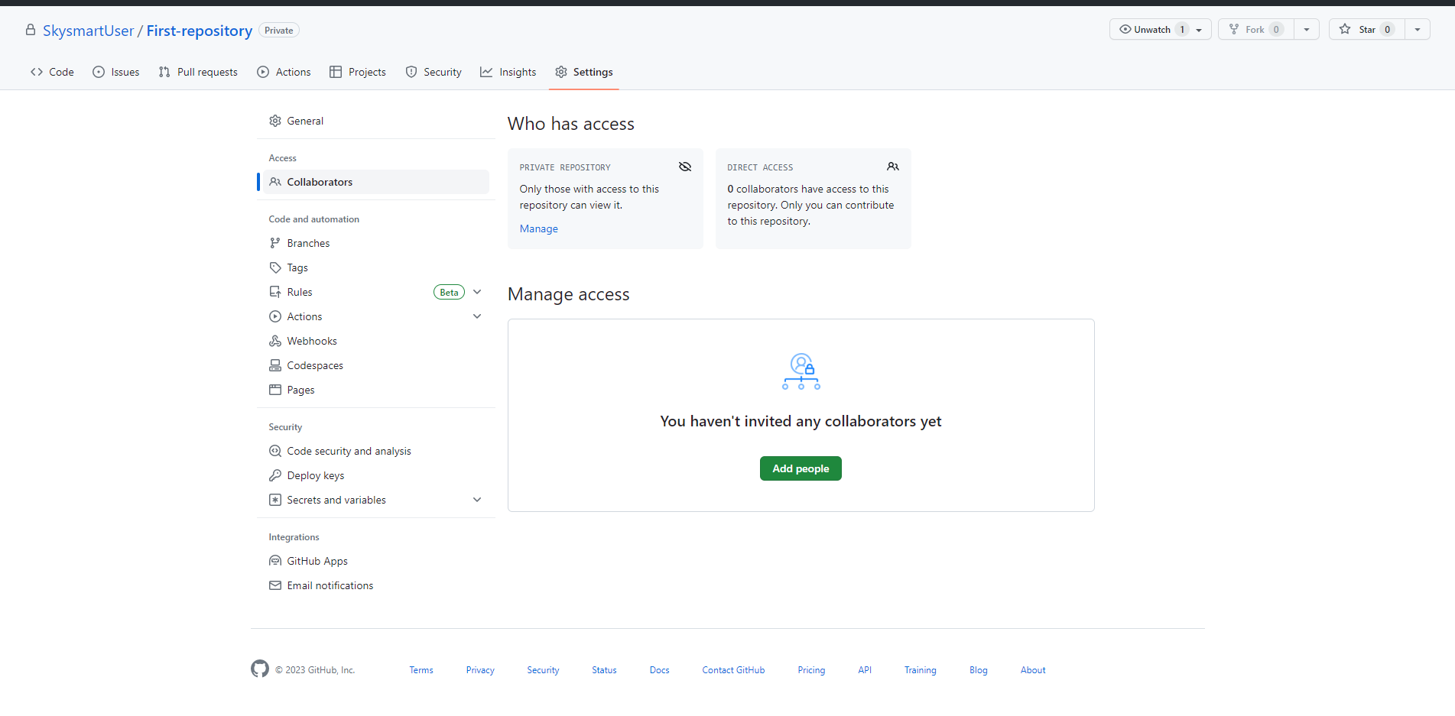Click the Insights tab graph icon
1455x716 pixels.
click(x=486, y=72)
